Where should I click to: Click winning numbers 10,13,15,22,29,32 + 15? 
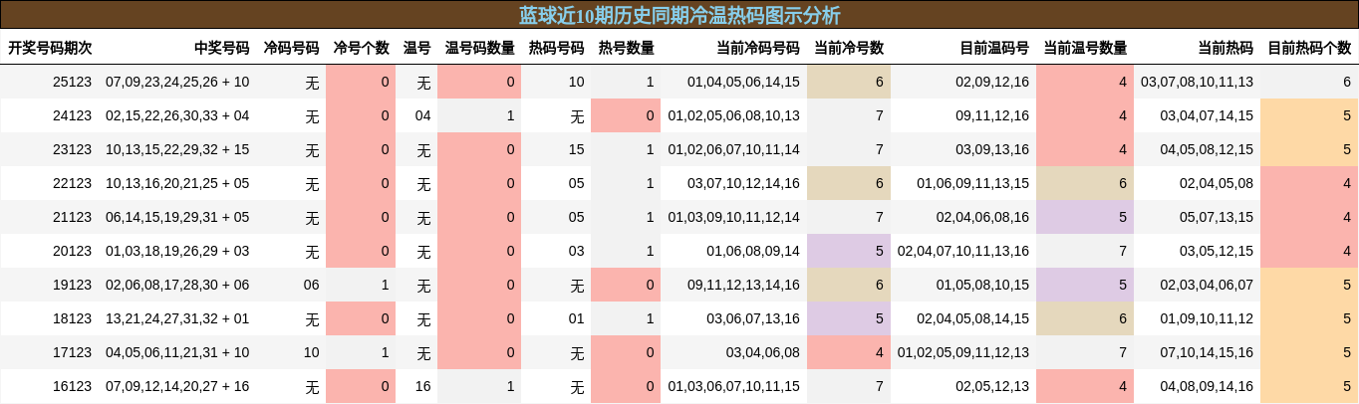coord(177,149)
